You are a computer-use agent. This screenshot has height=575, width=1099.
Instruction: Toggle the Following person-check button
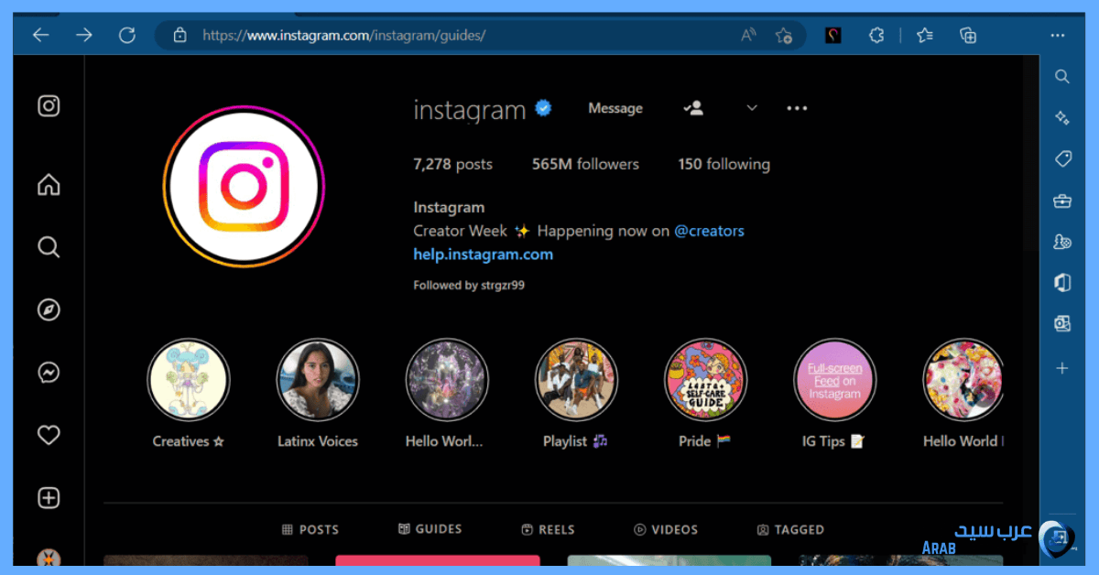pos(693,108)
